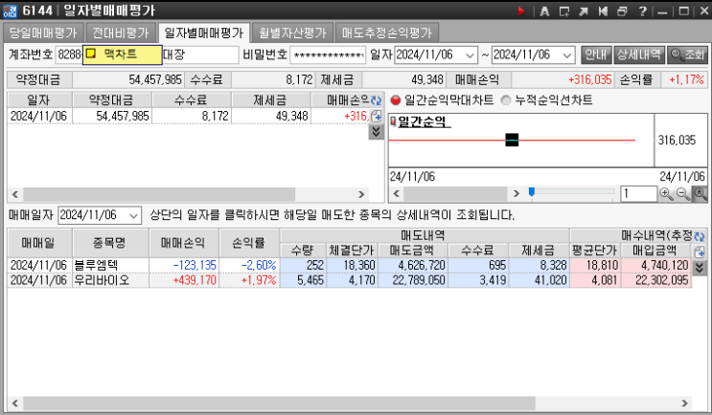Viewport: 712px width, 415px height.
Task: Switch to the 당일매매평가 tab
Action: pyautogui.click(x=43, y=33)
